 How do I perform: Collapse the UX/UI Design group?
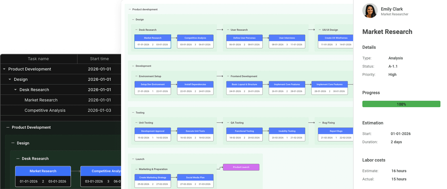tap(320, 30)
